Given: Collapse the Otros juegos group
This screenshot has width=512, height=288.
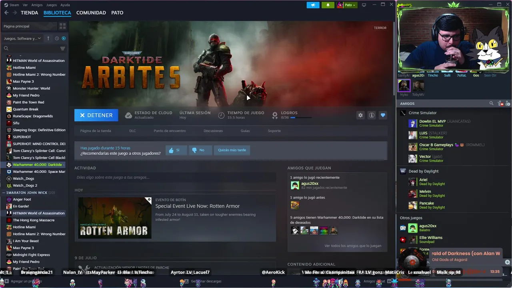Looking at the screenshot, I should tap(411, 218).
